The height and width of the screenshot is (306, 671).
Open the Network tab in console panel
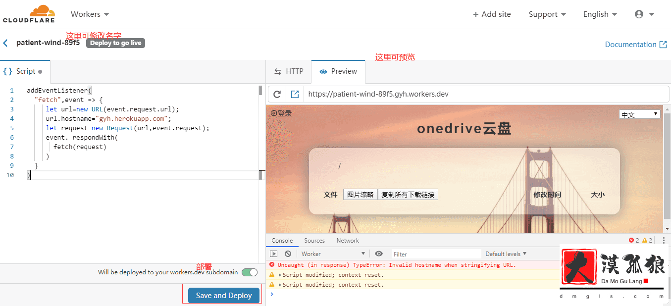(x=348, y=240)
